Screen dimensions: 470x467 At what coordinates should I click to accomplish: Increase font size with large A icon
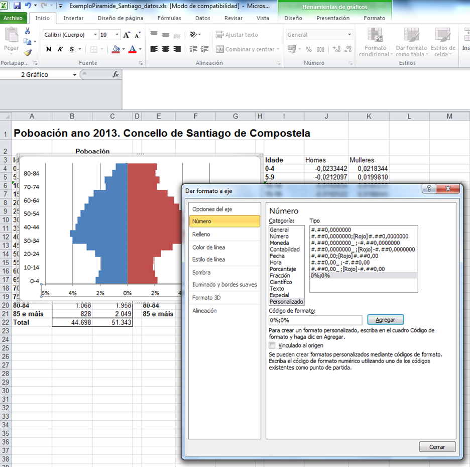pos(127,35)
